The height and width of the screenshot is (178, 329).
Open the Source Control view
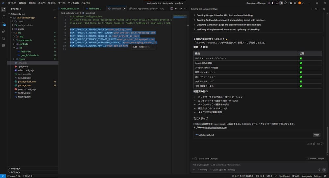tap(4, 24)
